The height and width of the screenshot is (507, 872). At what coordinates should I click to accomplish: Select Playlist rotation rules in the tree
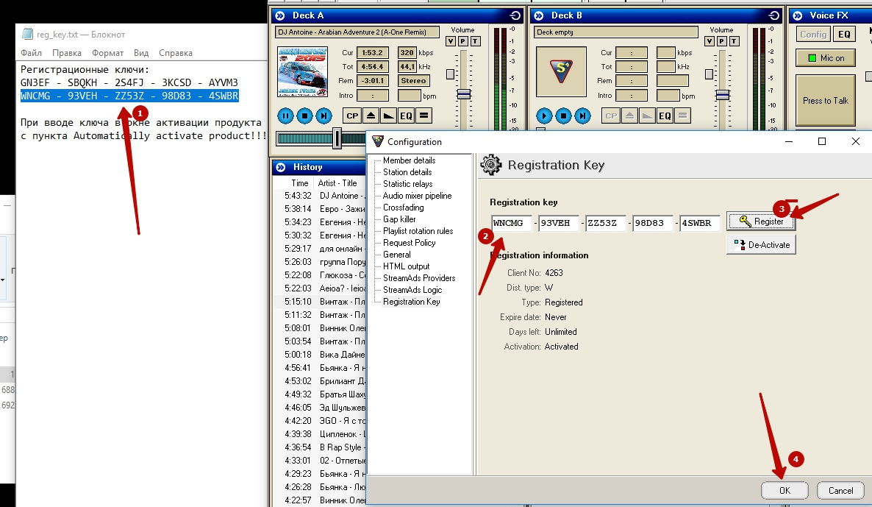pos(418,231)
